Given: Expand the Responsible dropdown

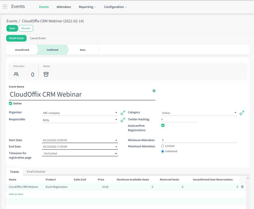Looking at the screenshot, I should (x=116, y=120).
